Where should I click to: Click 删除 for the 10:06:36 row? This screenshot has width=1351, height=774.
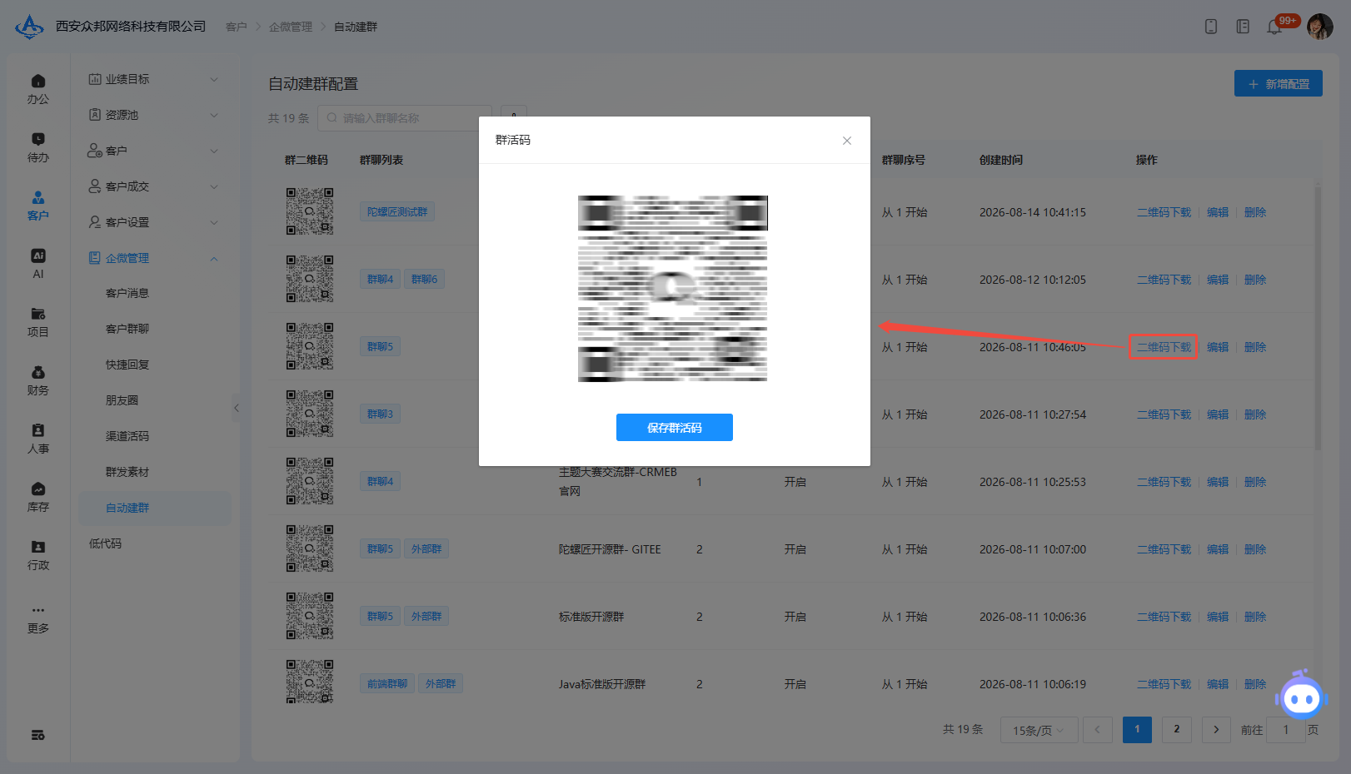1255,617
